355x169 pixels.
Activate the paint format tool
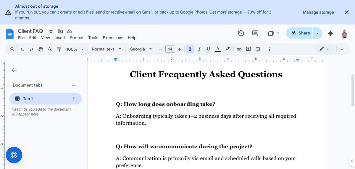(59, 49)
